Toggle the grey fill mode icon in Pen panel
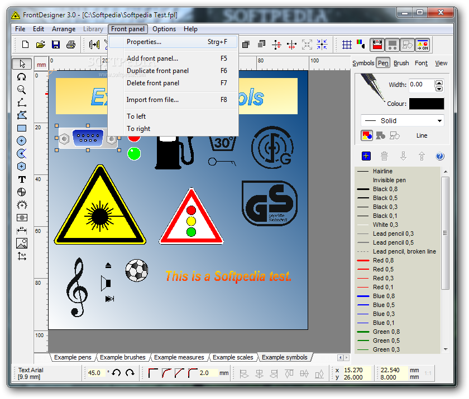469x399 pixels. point(380,136)
